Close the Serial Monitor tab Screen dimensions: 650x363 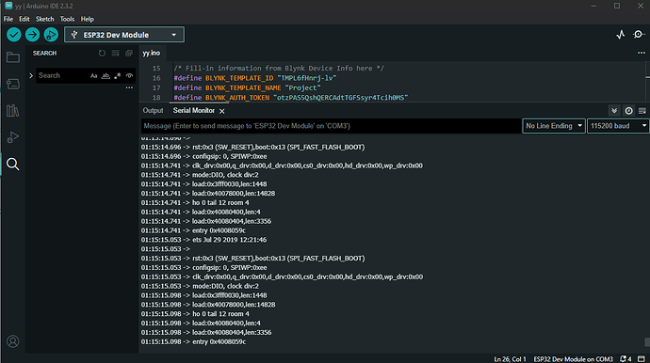pos(221,111)
